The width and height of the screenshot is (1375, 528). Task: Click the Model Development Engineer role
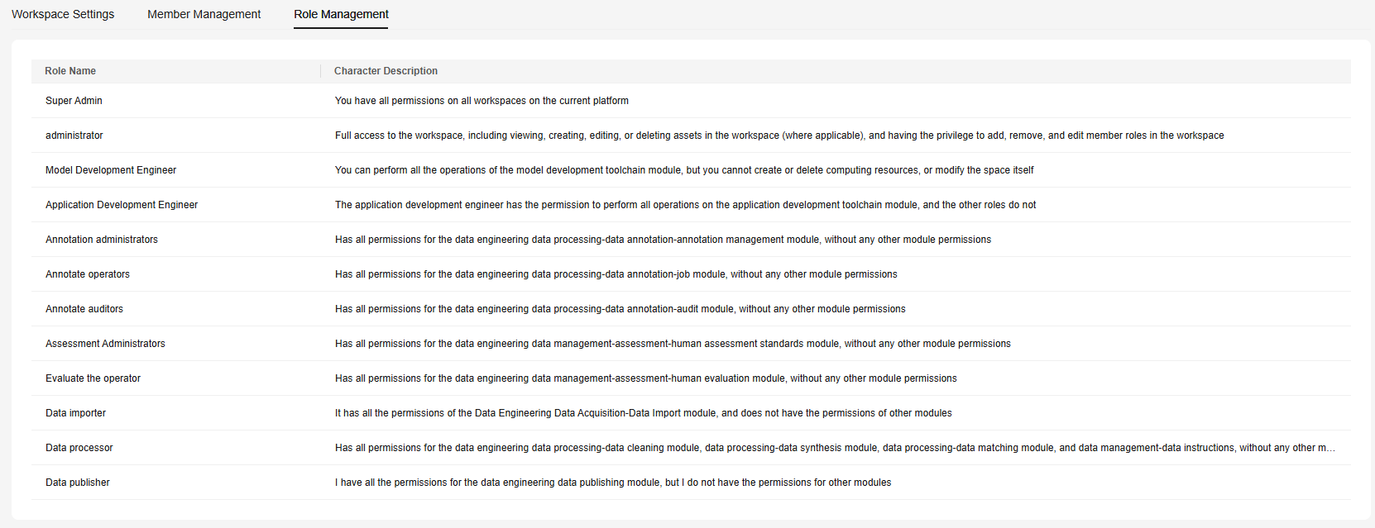pos(111,170)
